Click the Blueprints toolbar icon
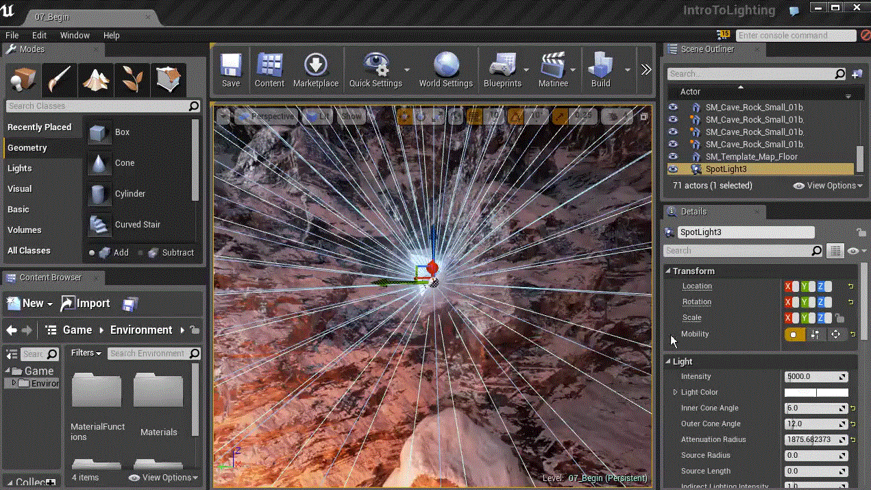871x490 pixels. click(x=502, y=71)
